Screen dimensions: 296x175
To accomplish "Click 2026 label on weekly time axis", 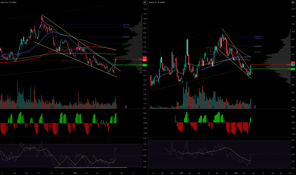I will pos(236,173).
